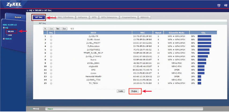
Task: Go to next page with İleri button
Action: pyautogui.click(x=58, y=28)
